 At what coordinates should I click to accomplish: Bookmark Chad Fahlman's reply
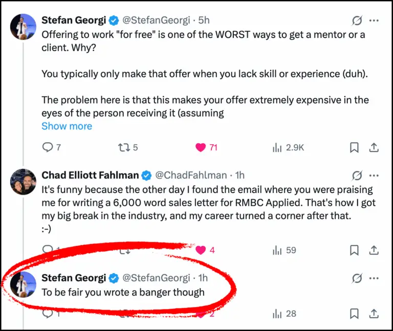354,250
